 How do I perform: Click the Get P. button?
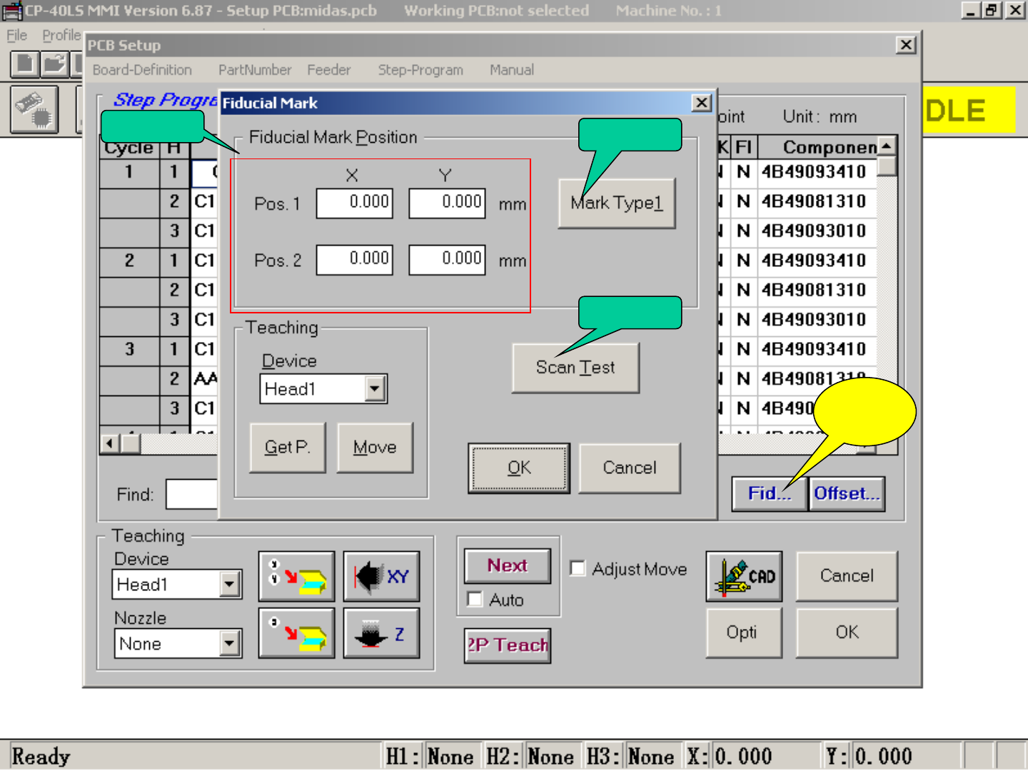point(287,448)
